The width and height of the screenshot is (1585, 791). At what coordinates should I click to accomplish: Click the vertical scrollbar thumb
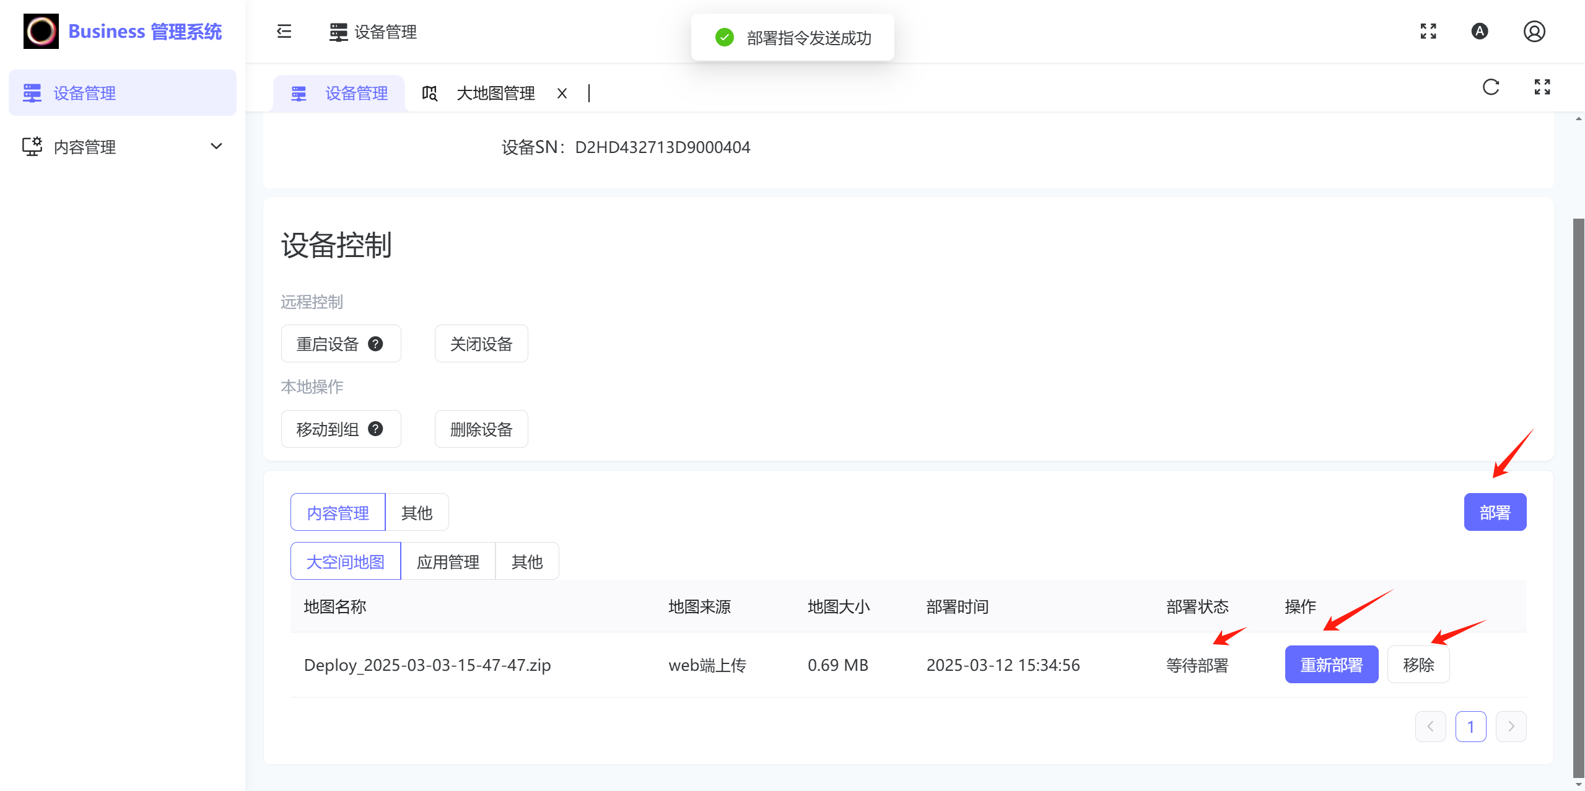coord(1578,496)
